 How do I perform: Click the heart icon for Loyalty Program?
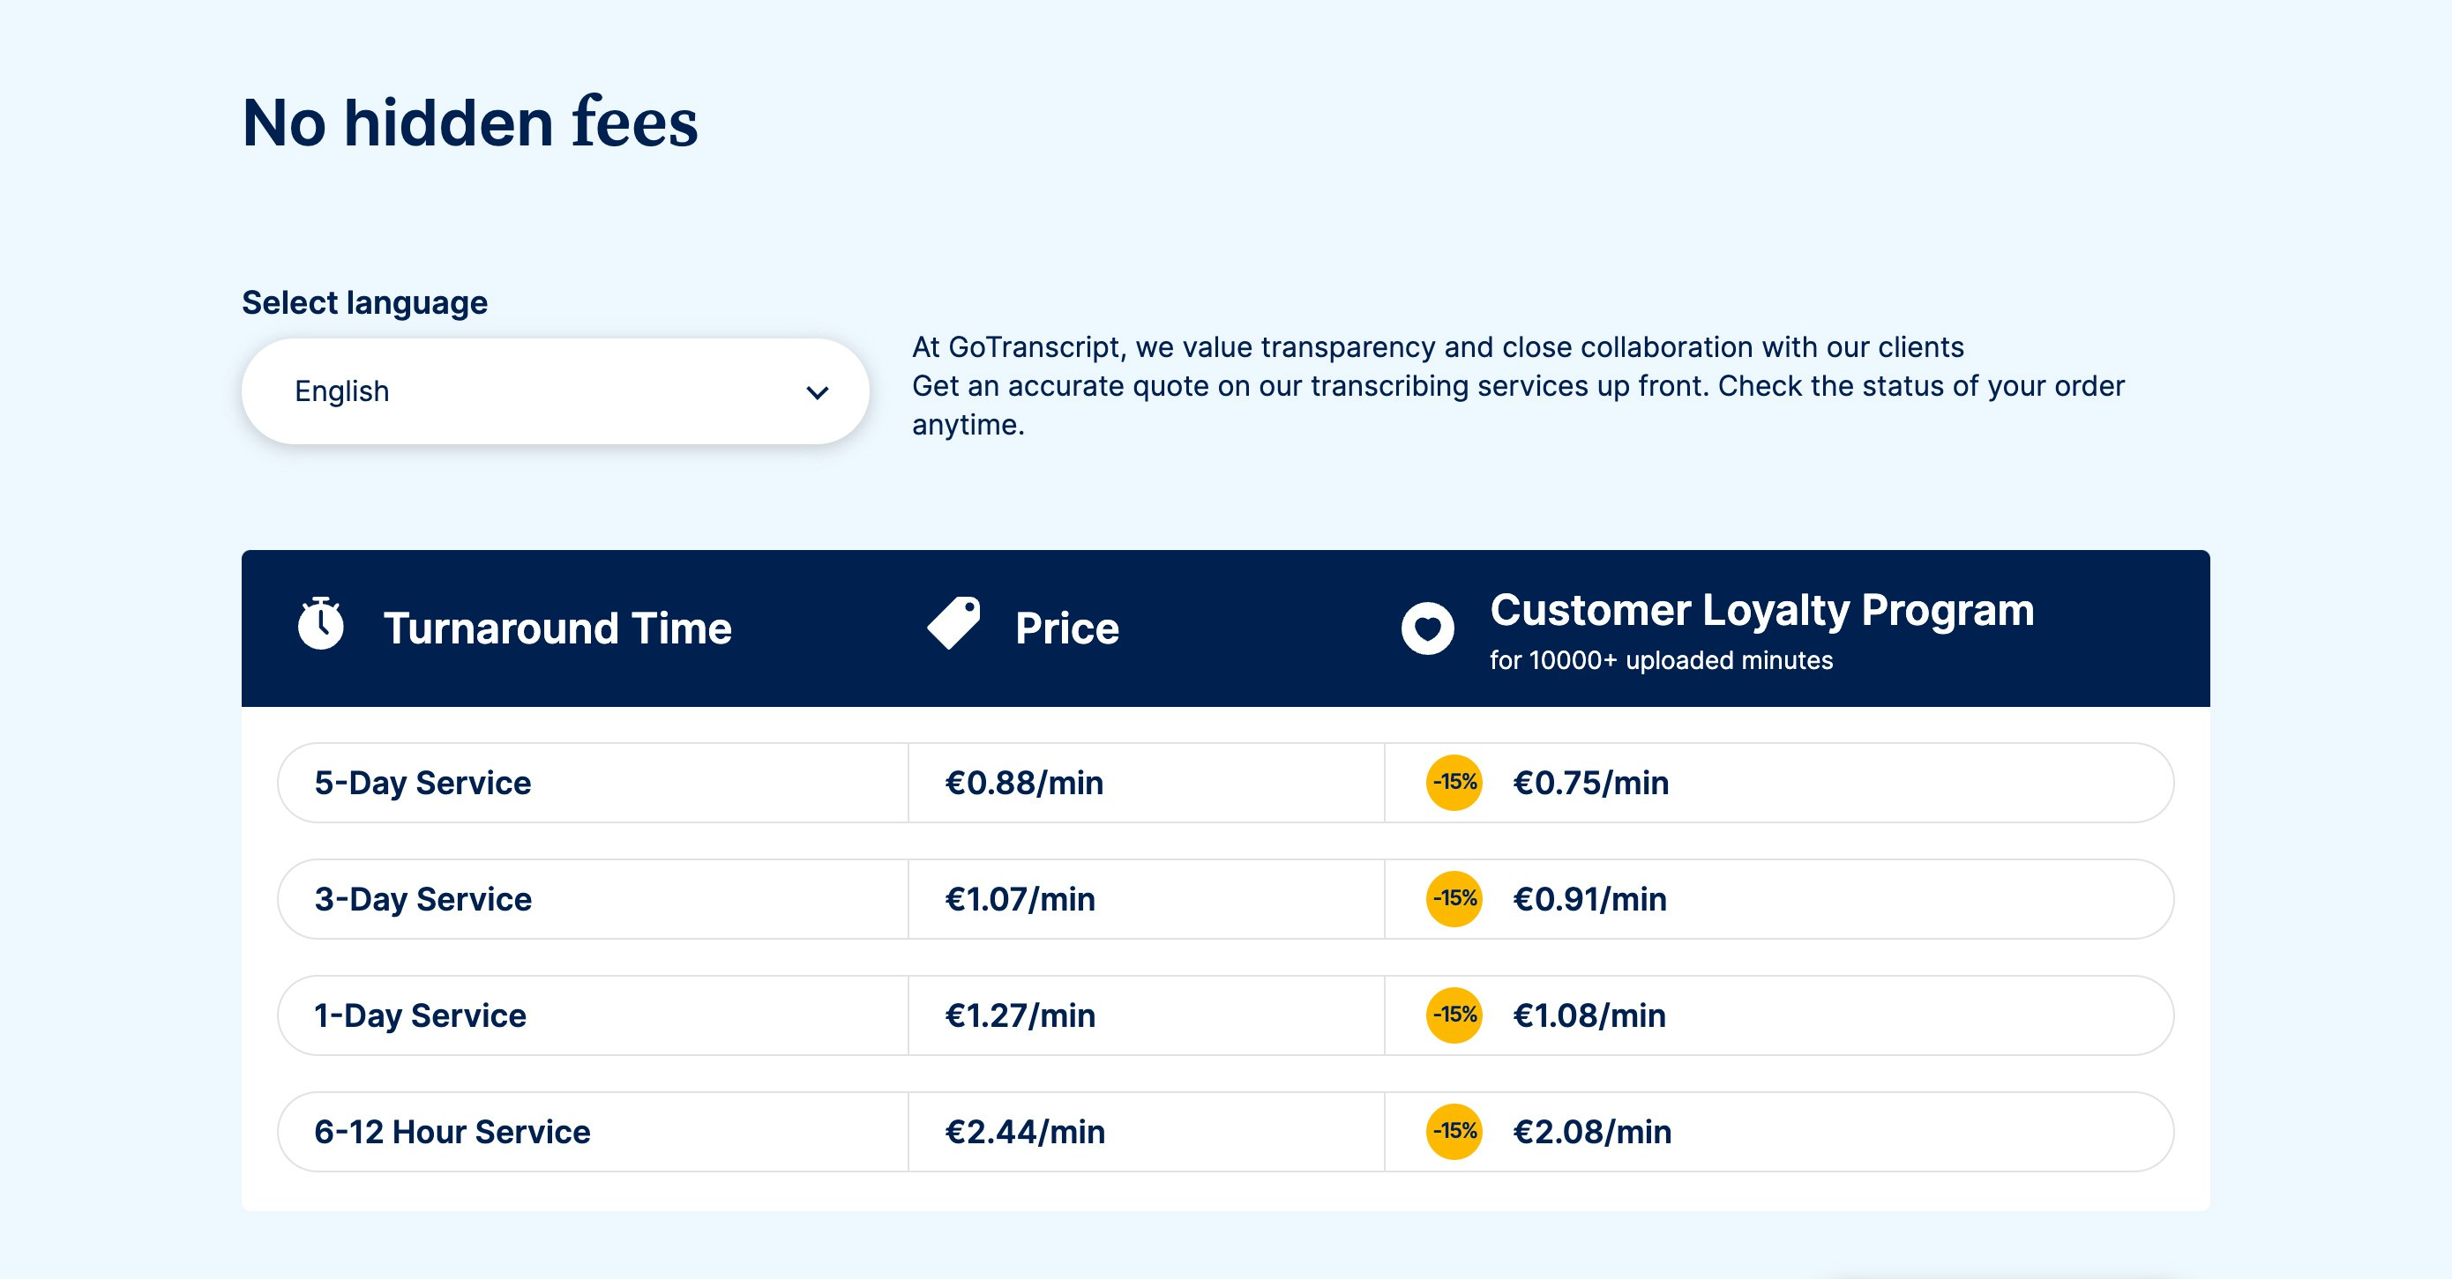[x=1428, y=628]
